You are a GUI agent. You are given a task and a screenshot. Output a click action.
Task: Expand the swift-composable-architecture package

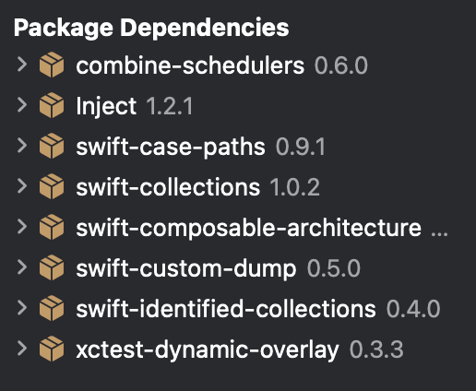pos(22,227)
